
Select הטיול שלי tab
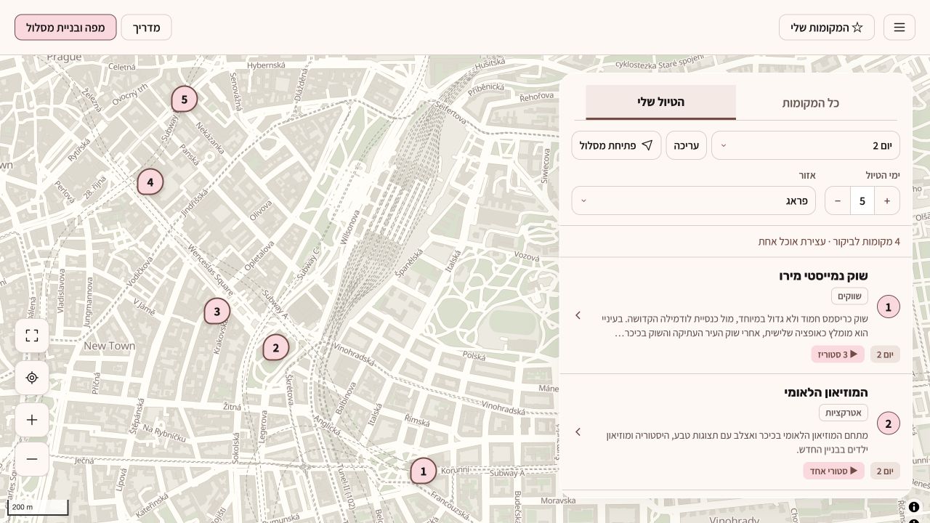tap(660, 102)
